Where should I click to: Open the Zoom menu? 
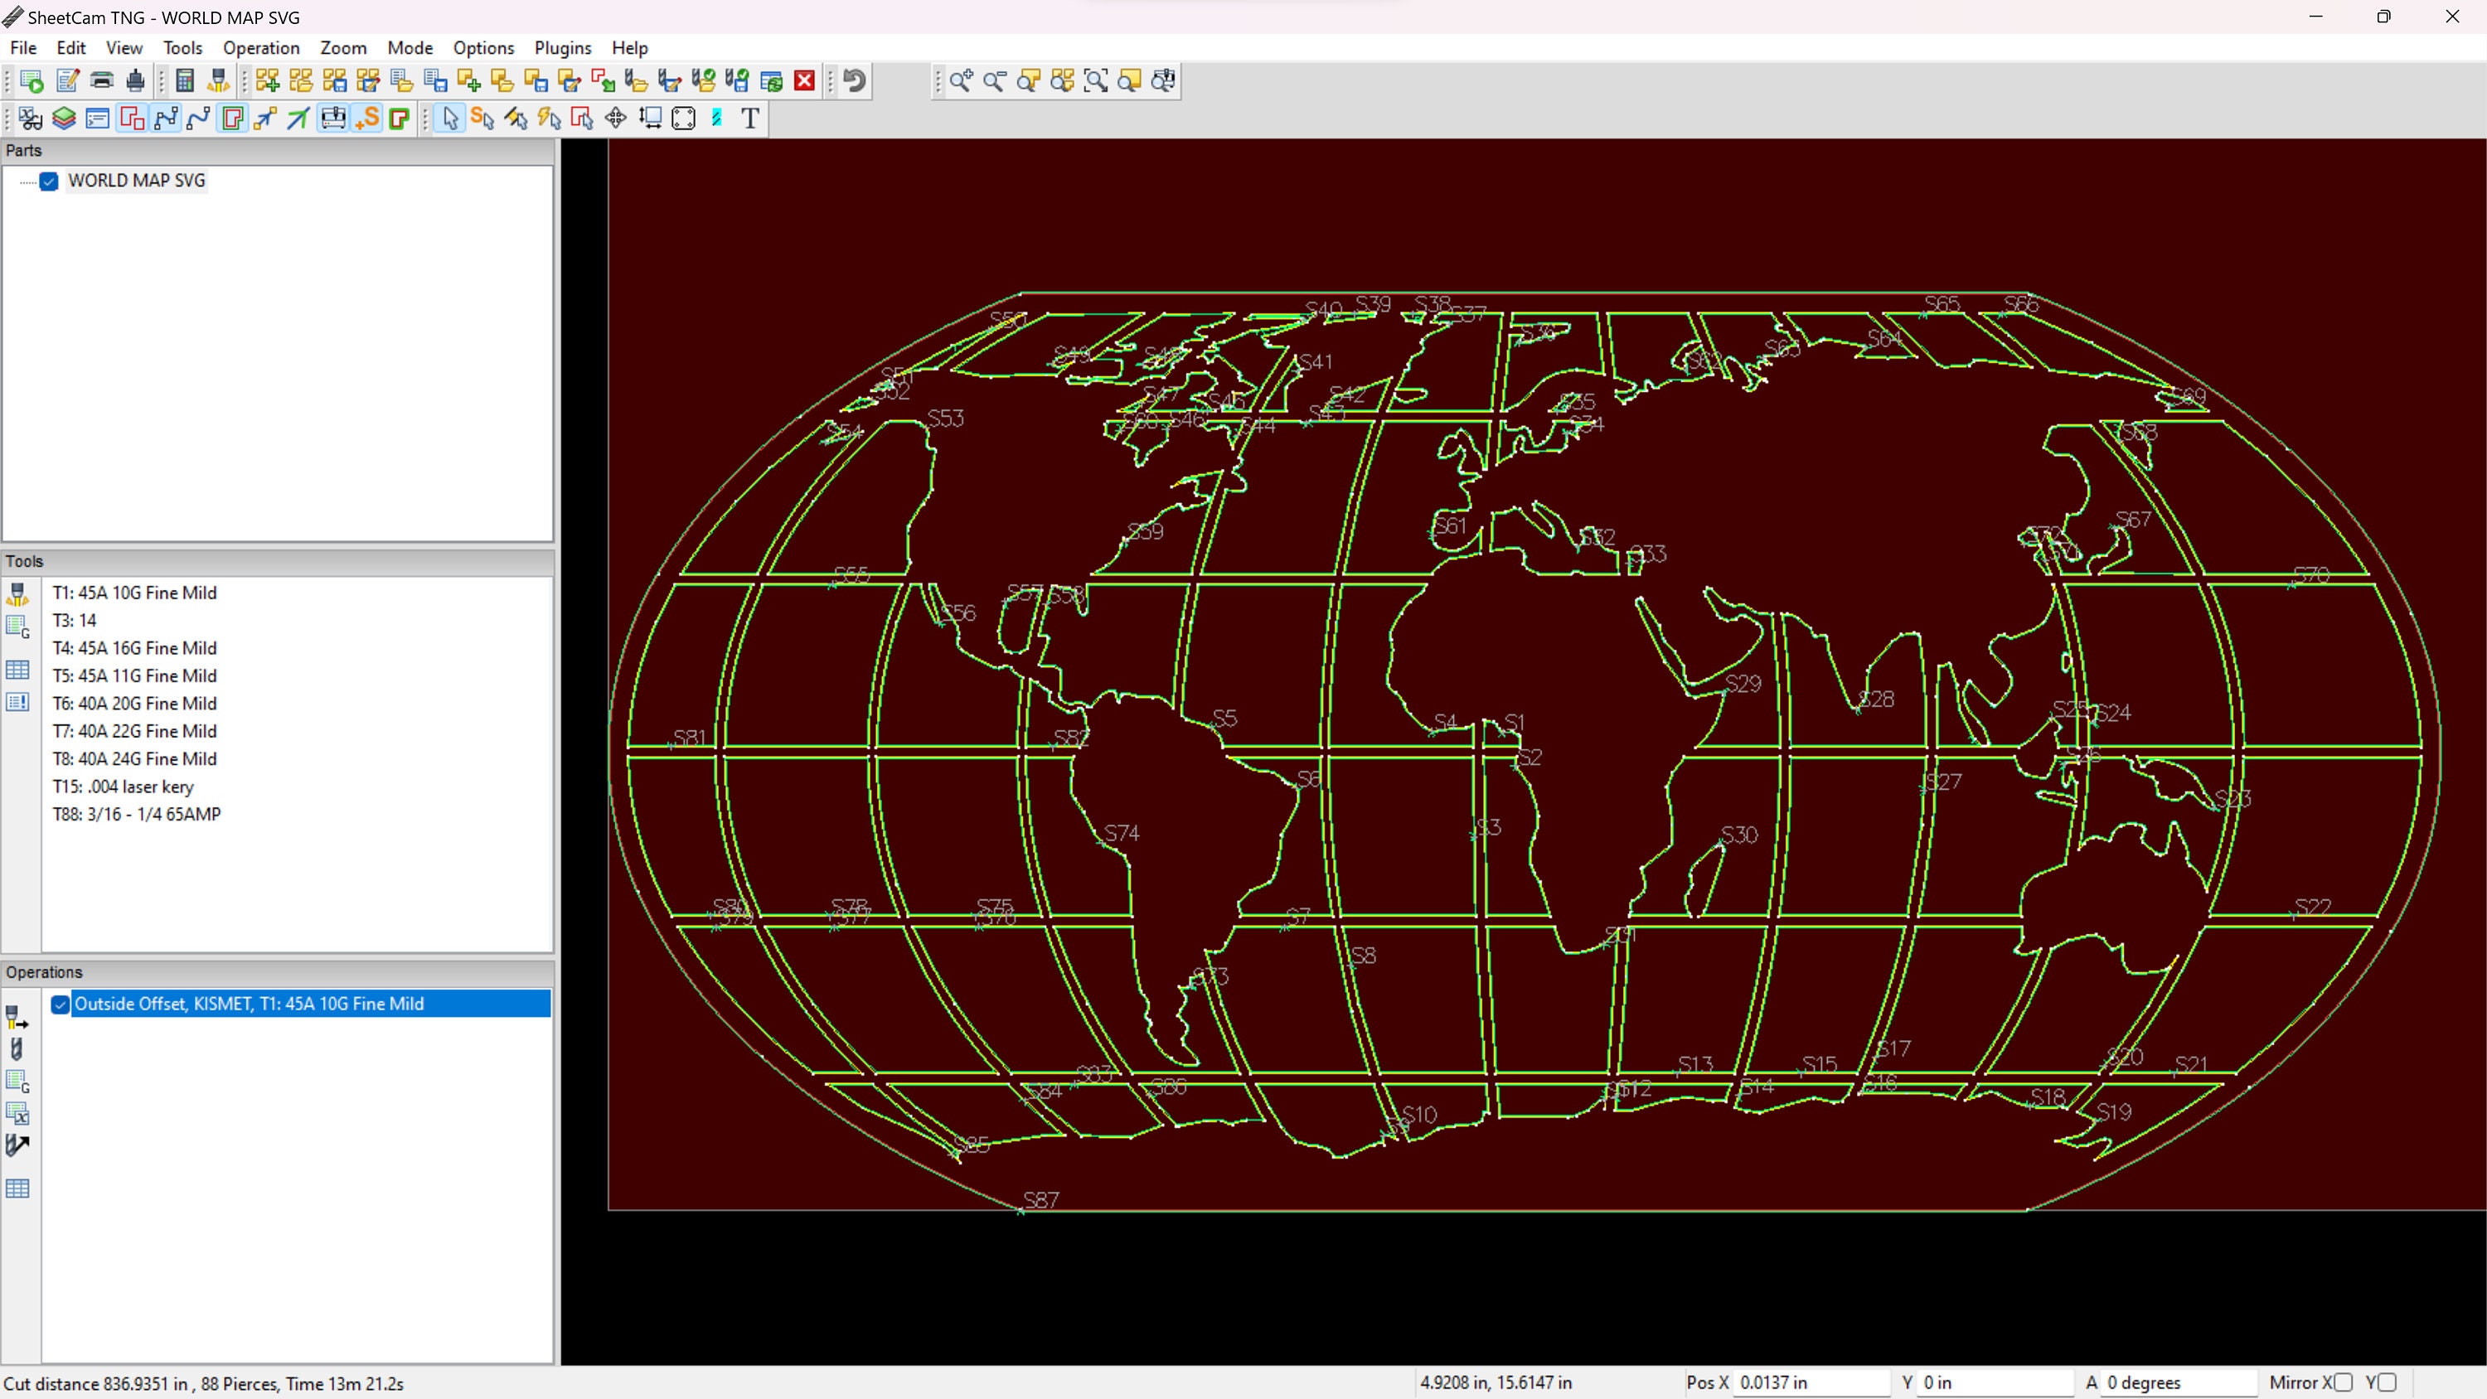(x=344, y=47)
